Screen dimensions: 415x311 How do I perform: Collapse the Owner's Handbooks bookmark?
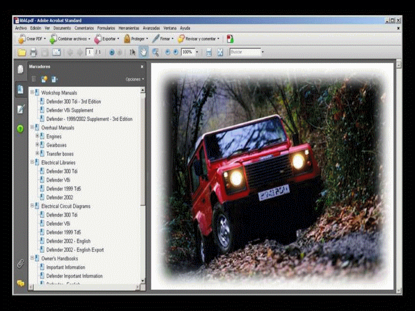click(32, 258)
